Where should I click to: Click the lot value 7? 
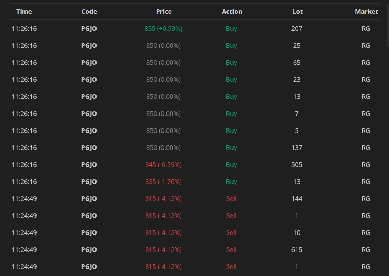pos(297,114)
